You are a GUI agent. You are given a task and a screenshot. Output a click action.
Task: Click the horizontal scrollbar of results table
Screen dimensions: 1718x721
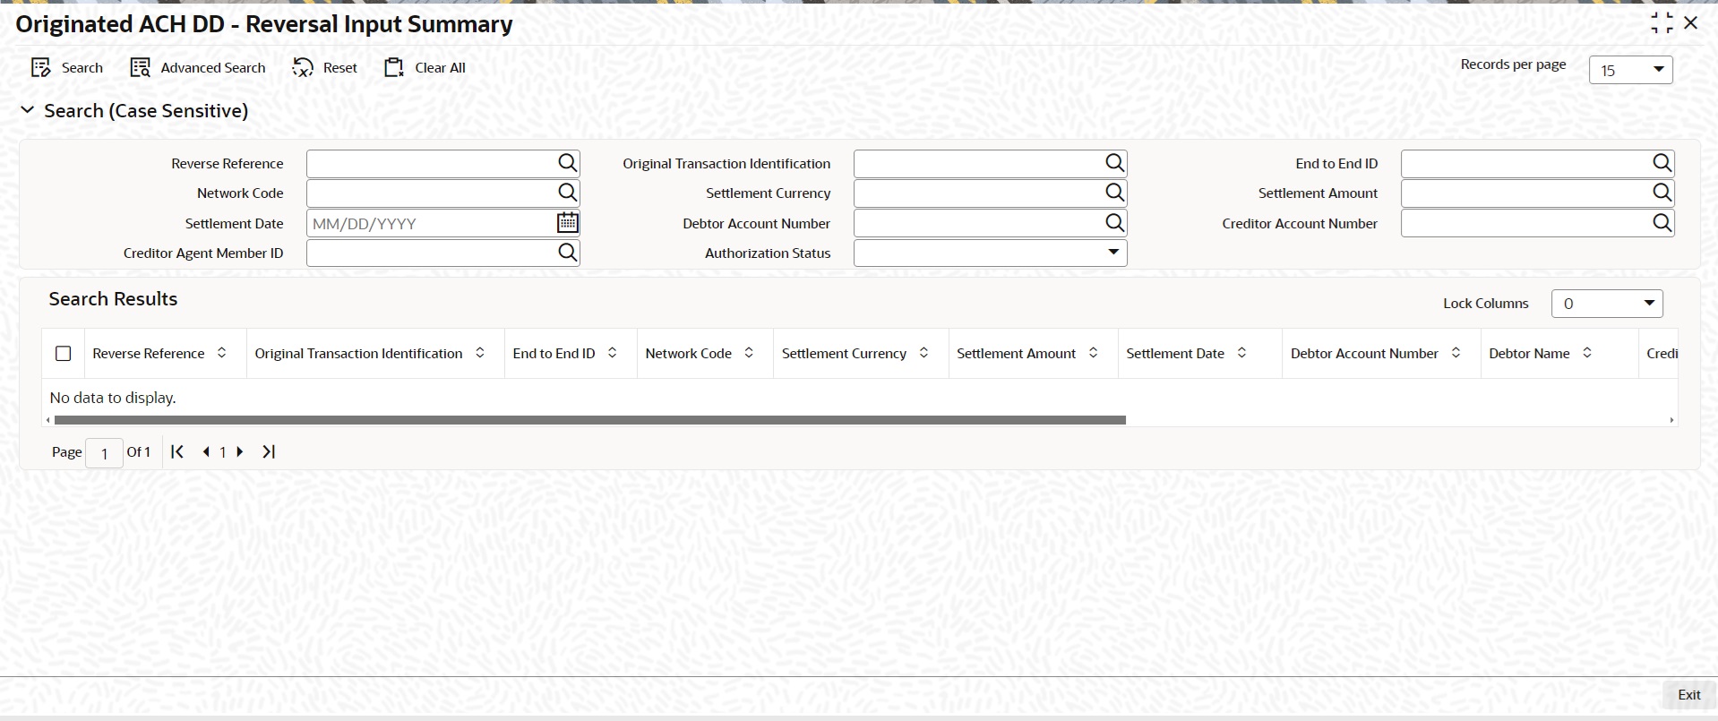pyautogui.click(x=589, y=419)
